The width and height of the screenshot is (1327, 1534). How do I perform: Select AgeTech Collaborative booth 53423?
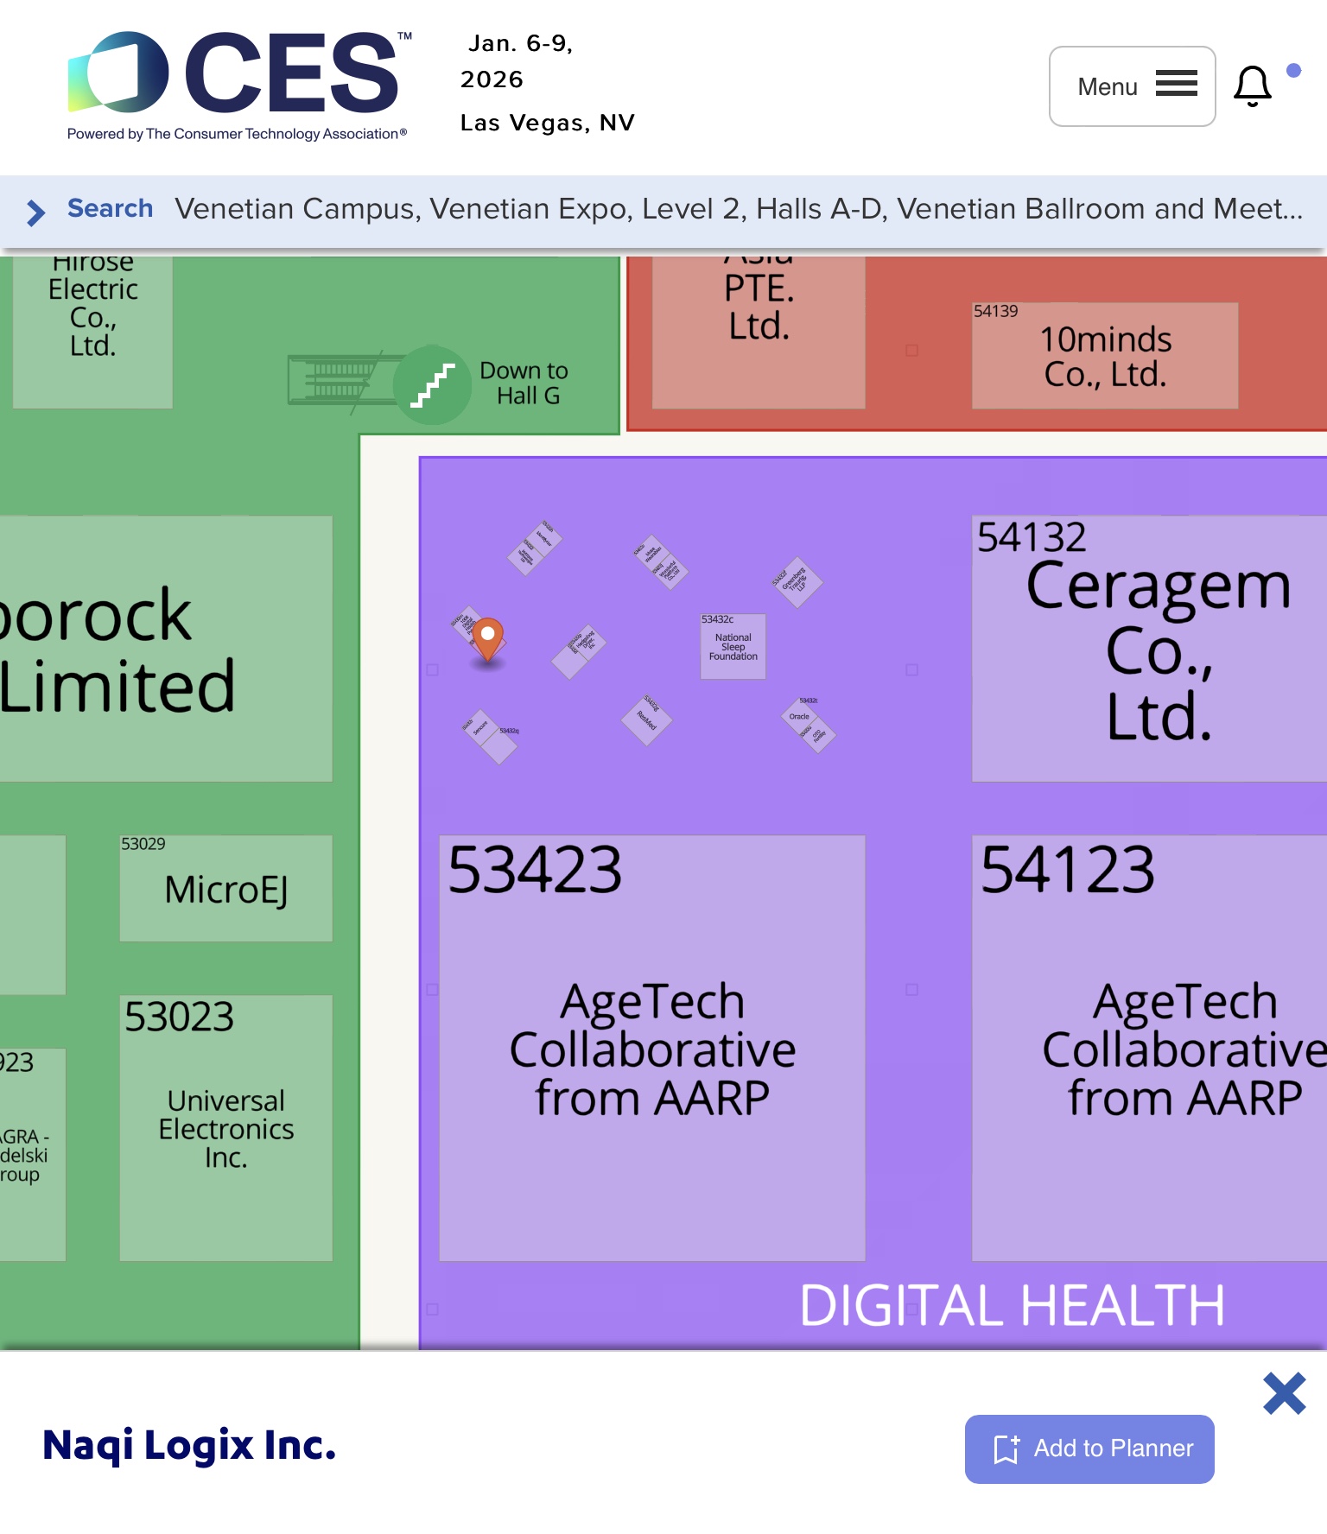(651, 1048)
